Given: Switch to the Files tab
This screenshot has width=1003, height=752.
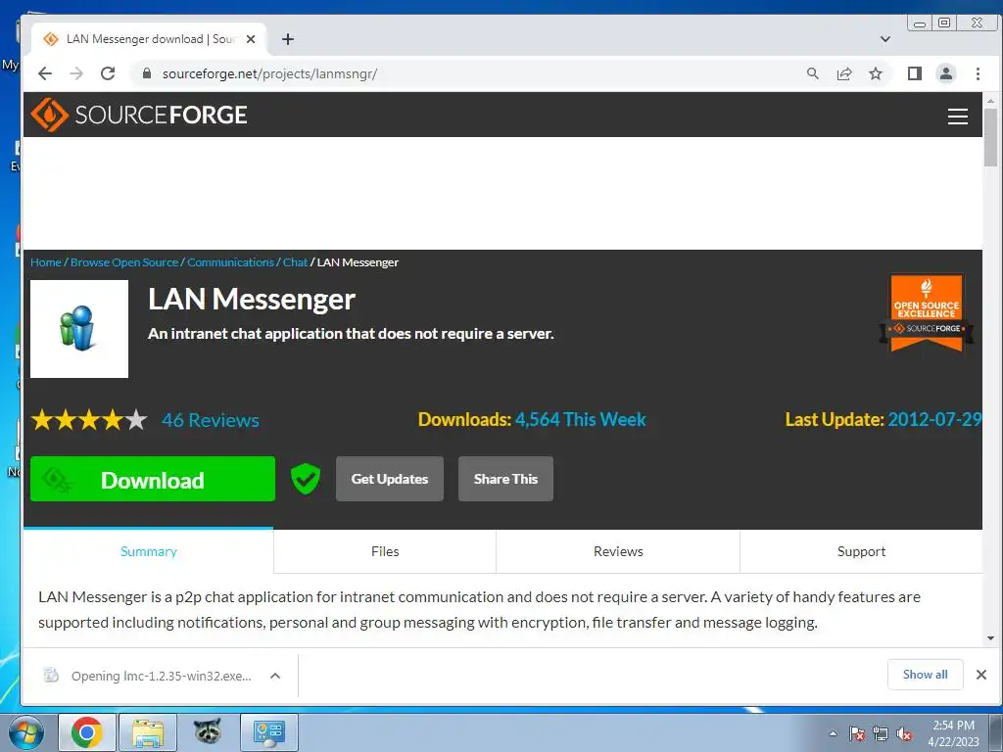Looking at the screenshot, I should [x=385, y=551].
